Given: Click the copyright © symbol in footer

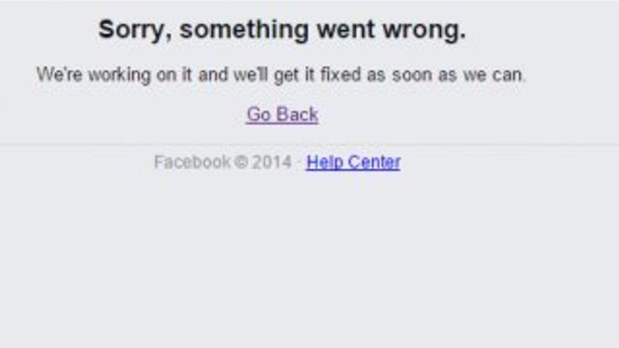Looking at the screenshot, I should click(x=241, y=162).
